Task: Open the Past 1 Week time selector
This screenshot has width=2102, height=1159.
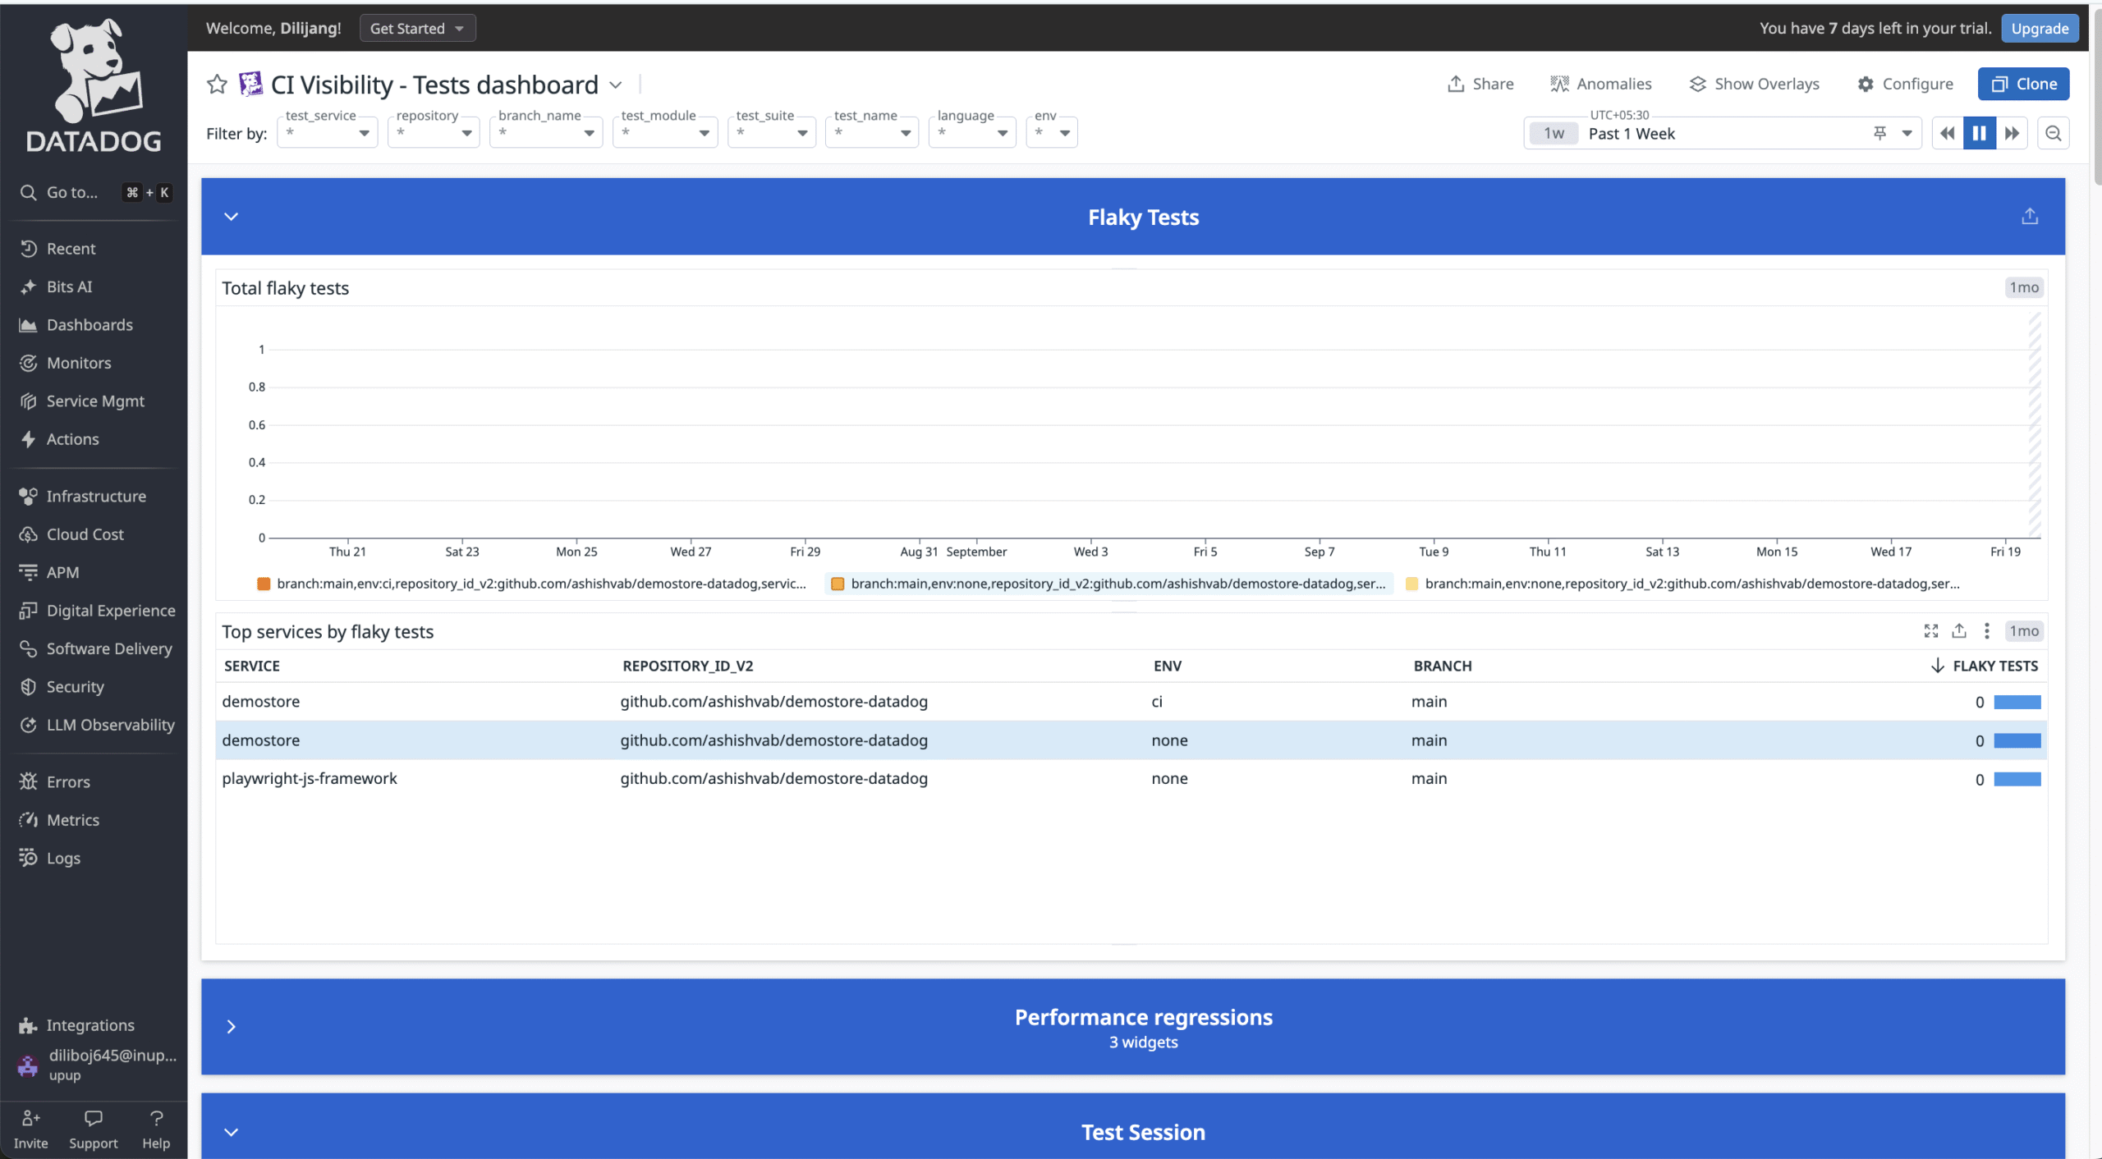Action: 1632,133
